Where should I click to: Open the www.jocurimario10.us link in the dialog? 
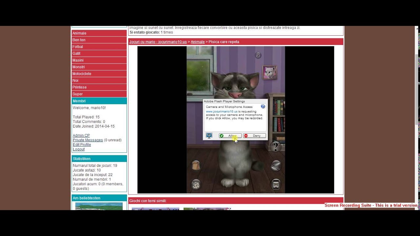pyautogui.click(x=221, y=111)
